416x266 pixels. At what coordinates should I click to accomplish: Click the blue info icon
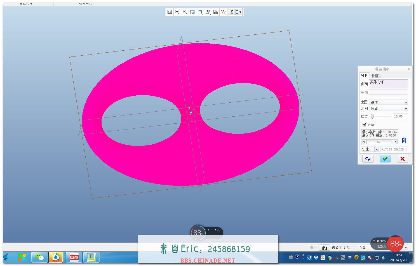tap(404, 140)
